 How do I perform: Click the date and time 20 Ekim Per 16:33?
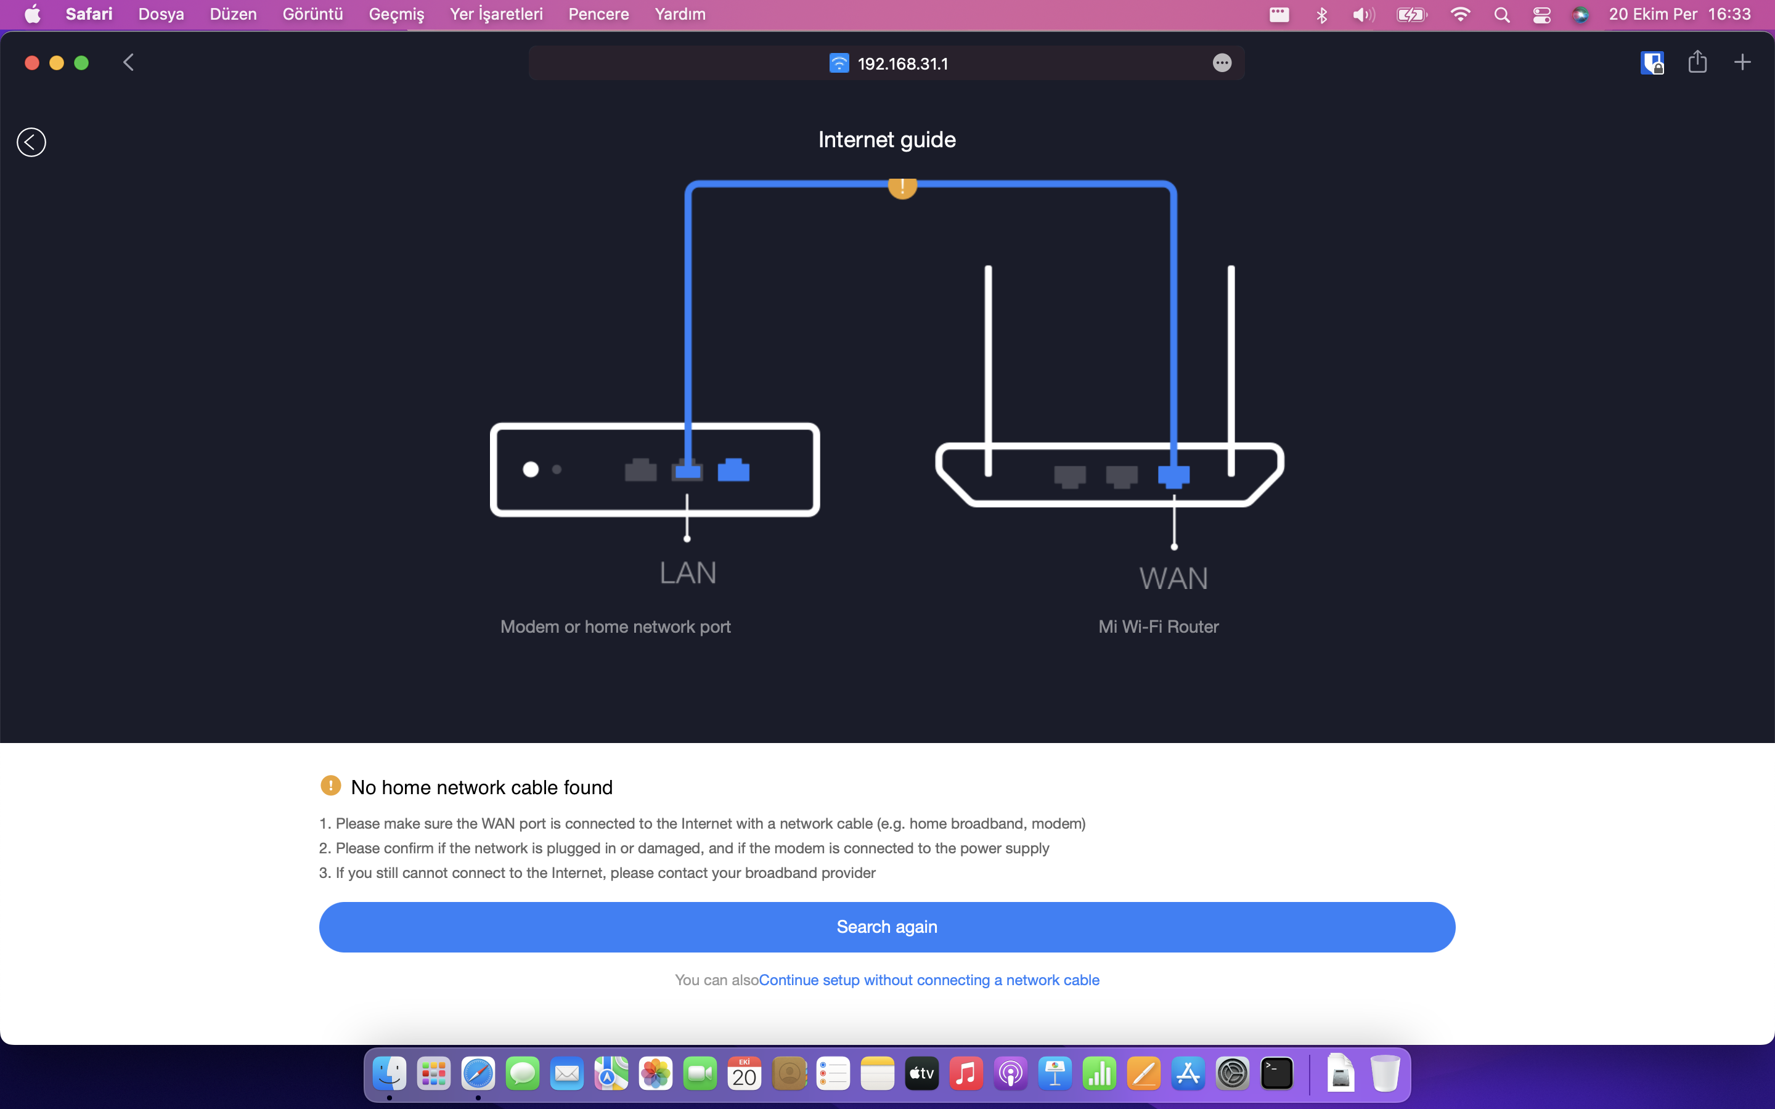1679,14
